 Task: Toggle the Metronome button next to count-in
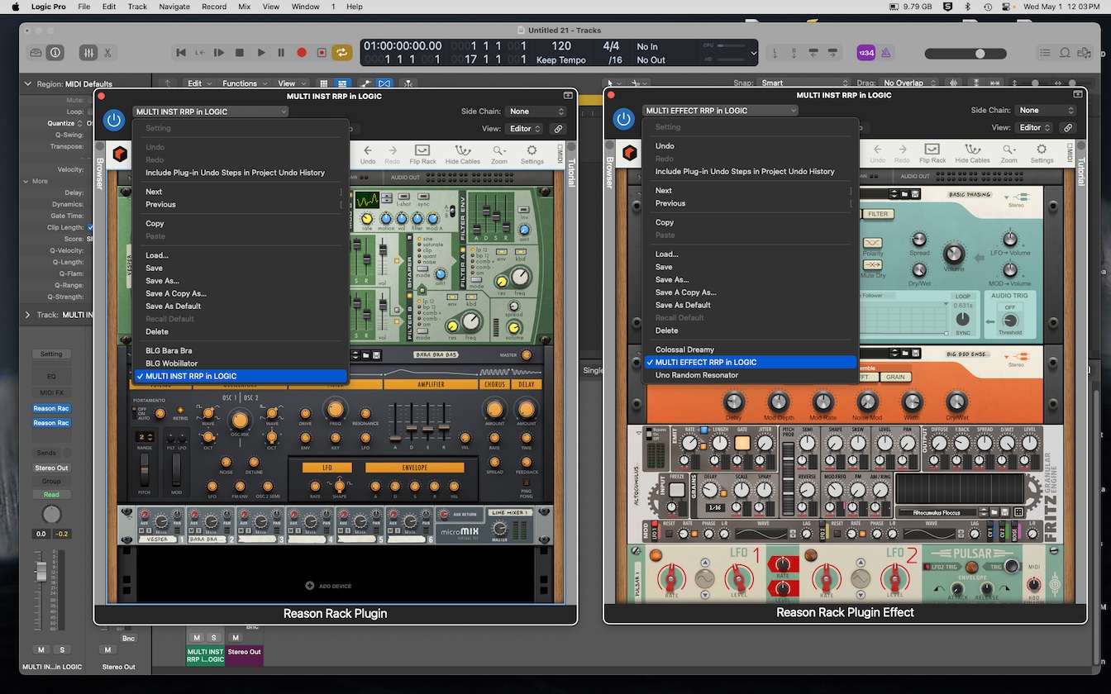point(885,53)
